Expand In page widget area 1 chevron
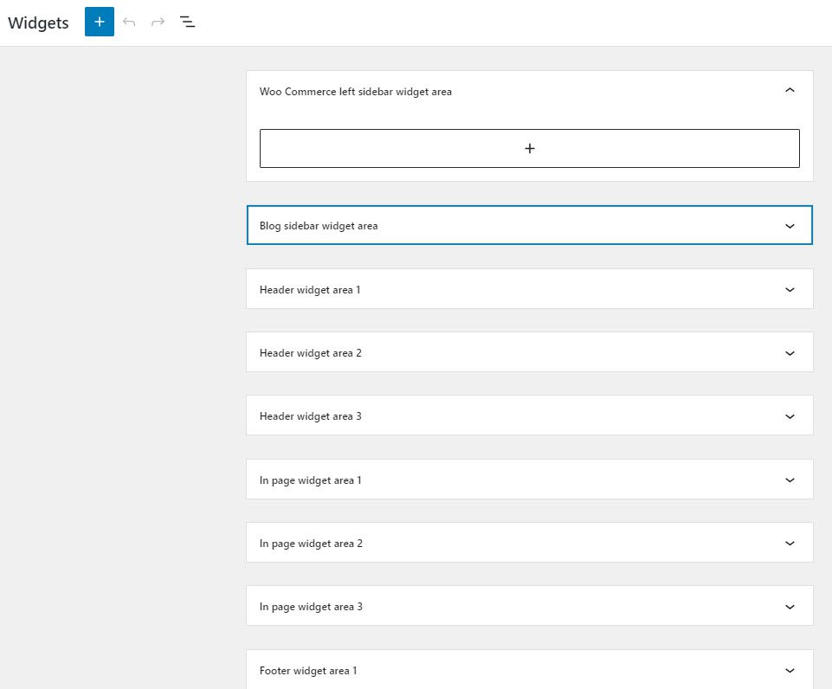 (x=789, y=480)
